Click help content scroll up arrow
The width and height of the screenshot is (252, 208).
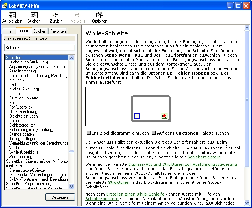[x=247, y=28]
